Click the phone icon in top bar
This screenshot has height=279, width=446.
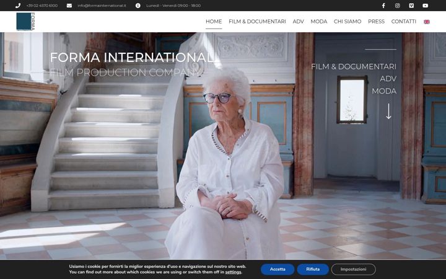point(18,6)
